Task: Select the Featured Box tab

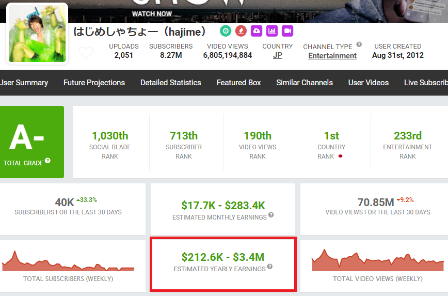Action: (x=238, y=83)
